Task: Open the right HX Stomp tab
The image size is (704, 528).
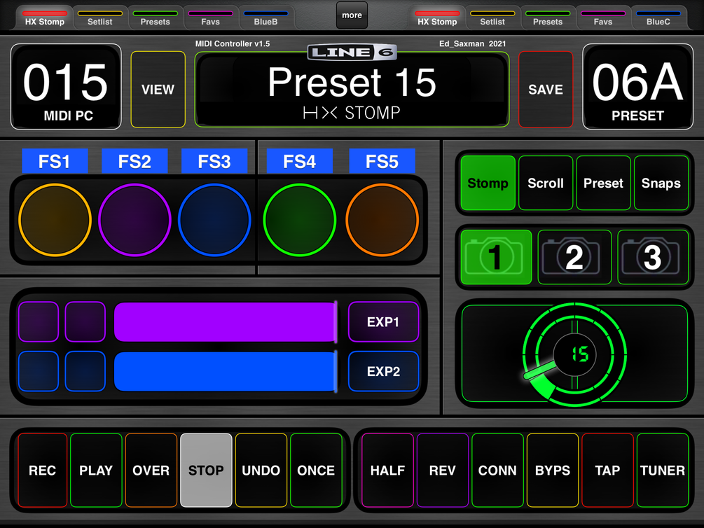Action: (437, 19)
